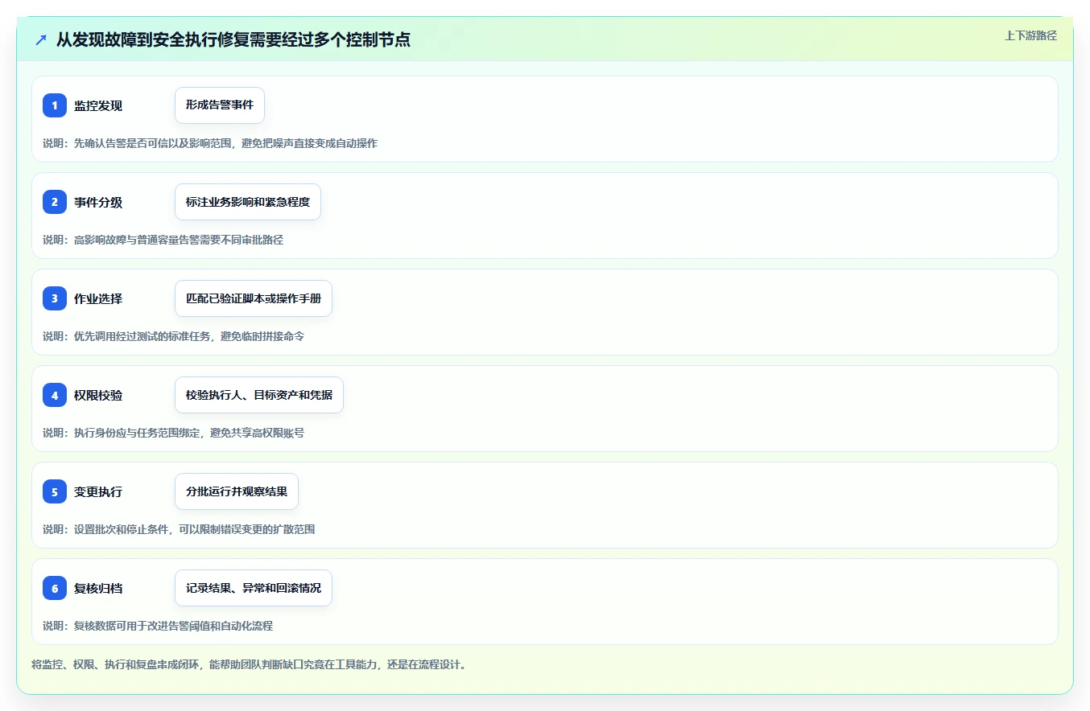Click the 上下游路径 label
The height and width of the screenshot is (711, 1090).
[1030, 35]
